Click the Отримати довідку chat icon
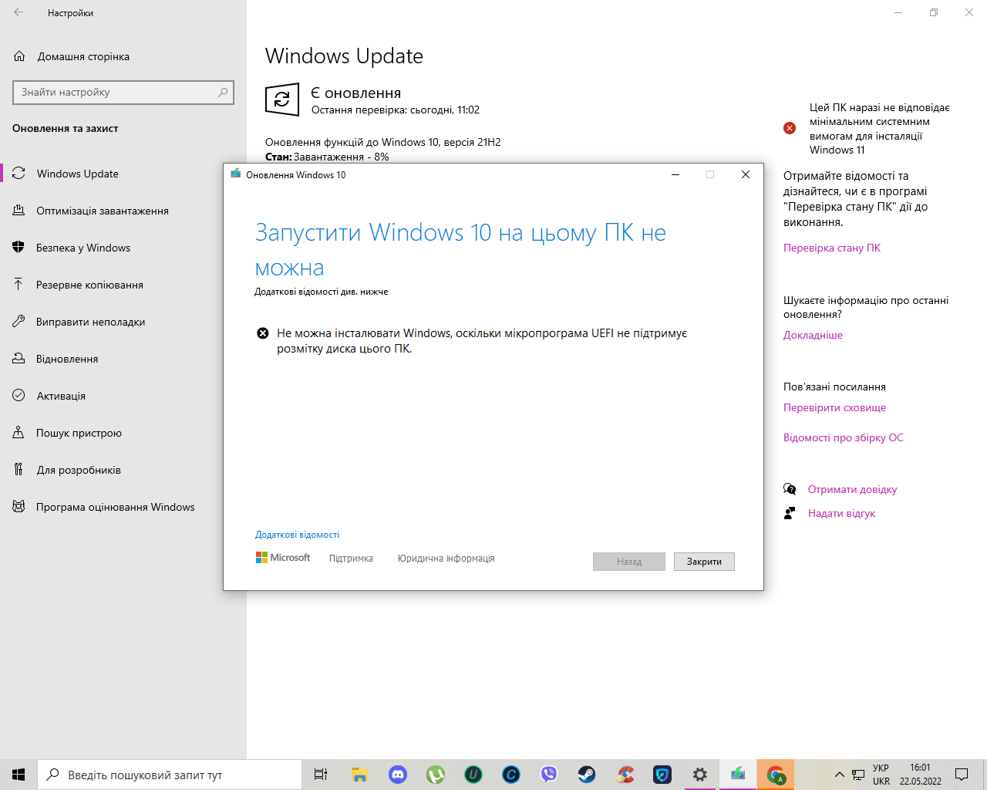 click(x=790, y=489)
